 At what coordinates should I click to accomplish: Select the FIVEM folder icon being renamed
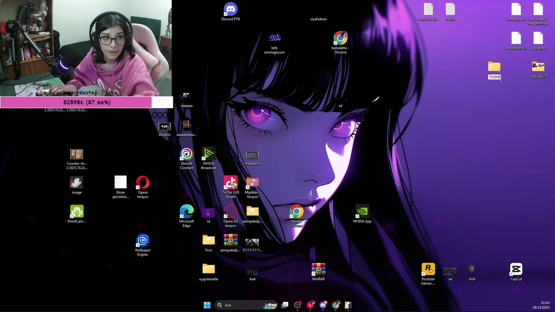(x=494, y=67)
